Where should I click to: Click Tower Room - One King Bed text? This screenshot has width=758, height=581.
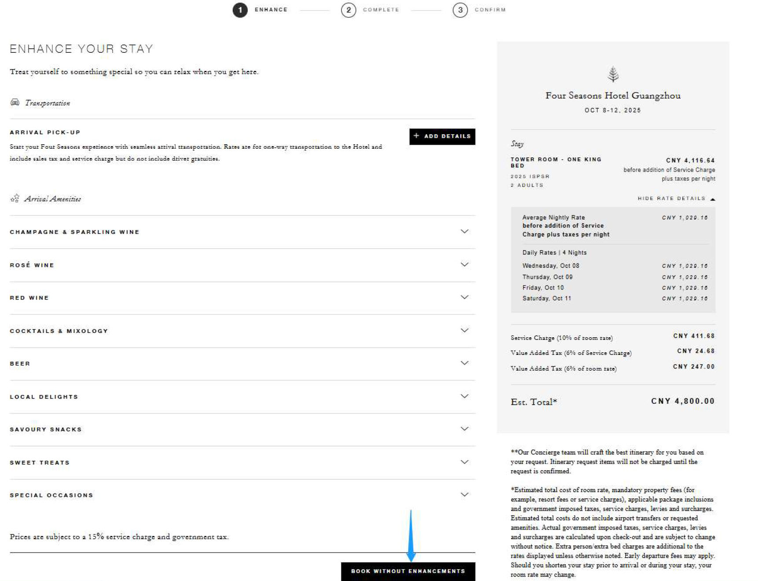[556, 162]
